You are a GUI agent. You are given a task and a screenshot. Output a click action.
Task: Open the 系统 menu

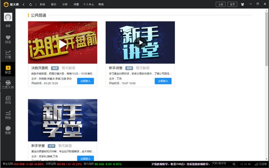[42, 4]
